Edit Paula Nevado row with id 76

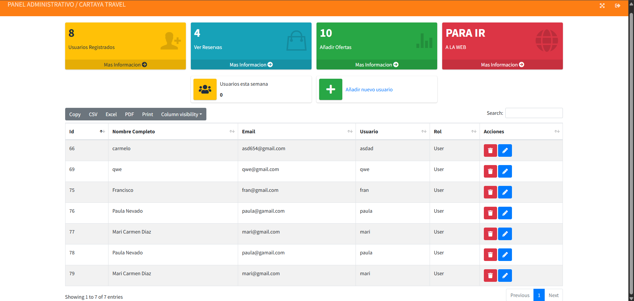(x=505, y=213)
